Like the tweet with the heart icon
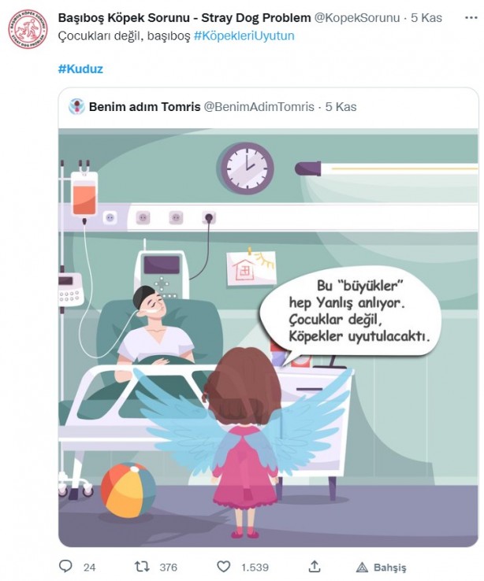Viewport: 484px width, 581px height. tap(224, 566)
